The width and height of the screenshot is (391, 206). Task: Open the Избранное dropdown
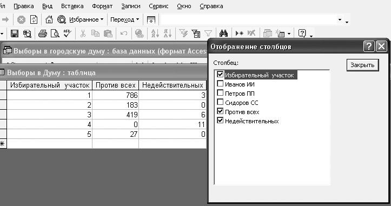[87, 19]
